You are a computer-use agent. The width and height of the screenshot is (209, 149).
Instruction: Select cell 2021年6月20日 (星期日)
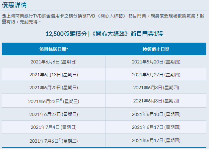click(54, 88)
